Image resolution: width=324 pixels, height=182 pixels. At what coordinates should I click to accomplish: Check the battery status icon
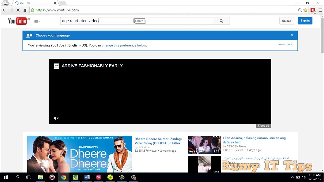coord(298,177)
